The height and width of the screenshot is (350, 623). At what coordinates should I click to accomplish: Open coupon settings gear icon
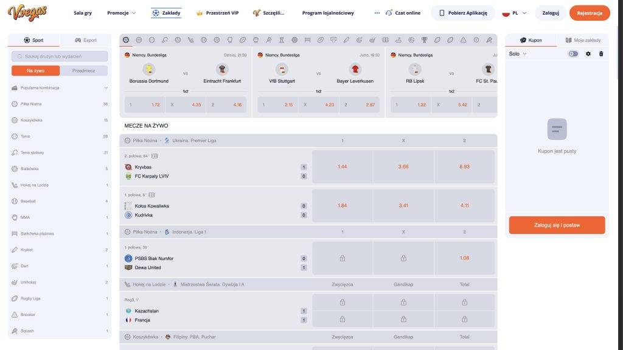pos(588,54)
